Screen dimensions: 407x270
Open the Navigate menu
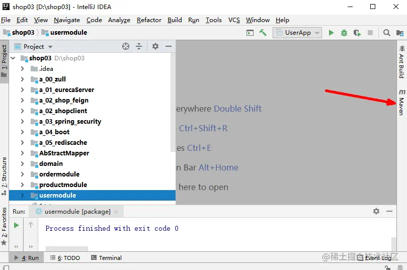(x=67, y=20)
